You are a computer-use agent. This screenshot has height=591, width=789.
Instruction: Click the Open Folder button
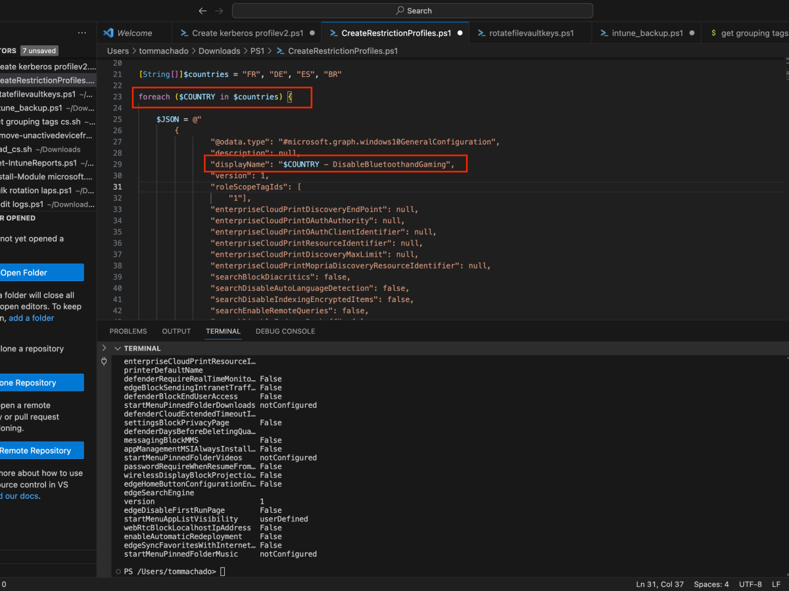point(36,272)
